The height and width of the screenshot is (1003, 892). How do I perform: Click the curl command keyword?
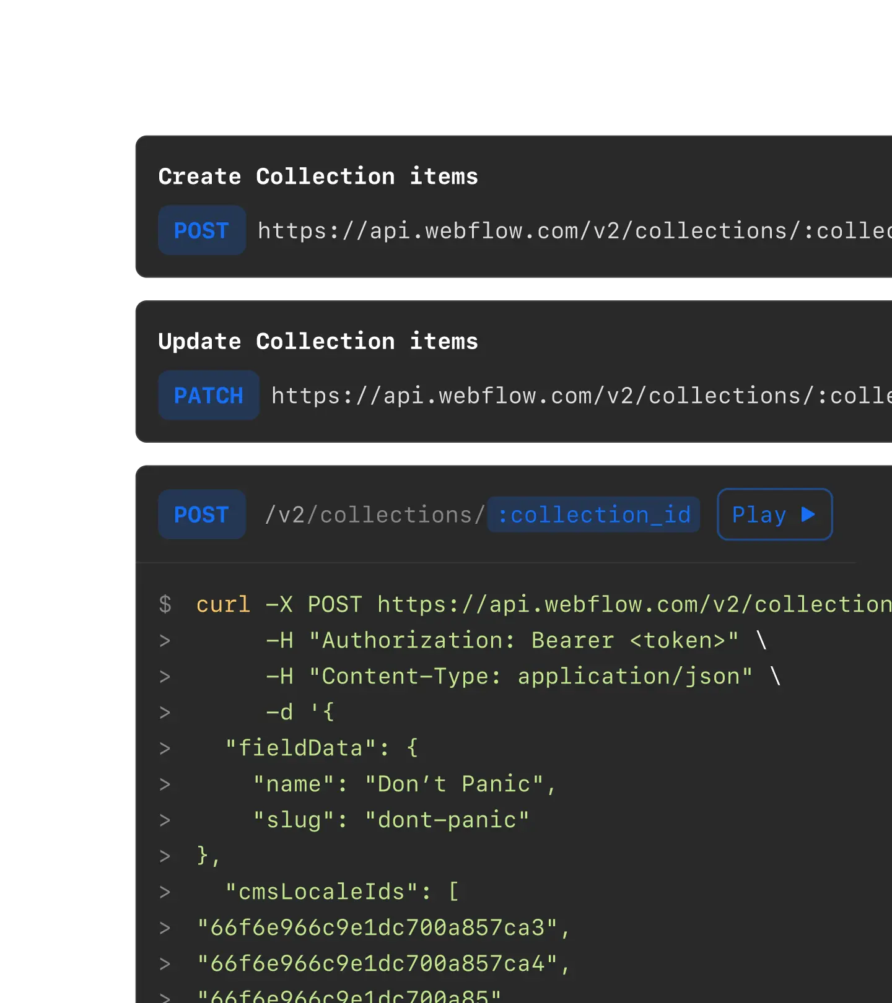(x=223, y=604)
